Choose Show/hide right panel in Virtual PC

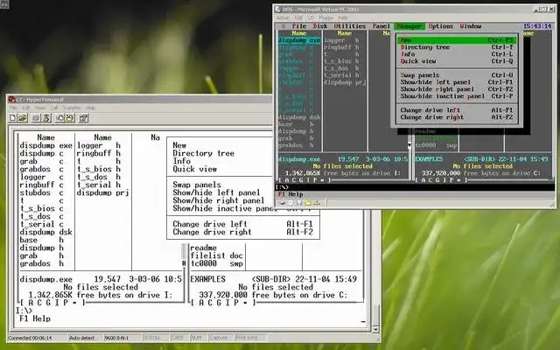pos(457,89)
